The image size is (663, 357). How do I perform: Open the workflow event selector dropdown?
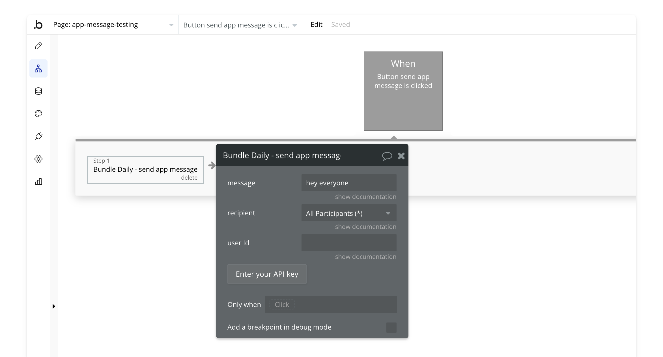[x=240, y=25]
